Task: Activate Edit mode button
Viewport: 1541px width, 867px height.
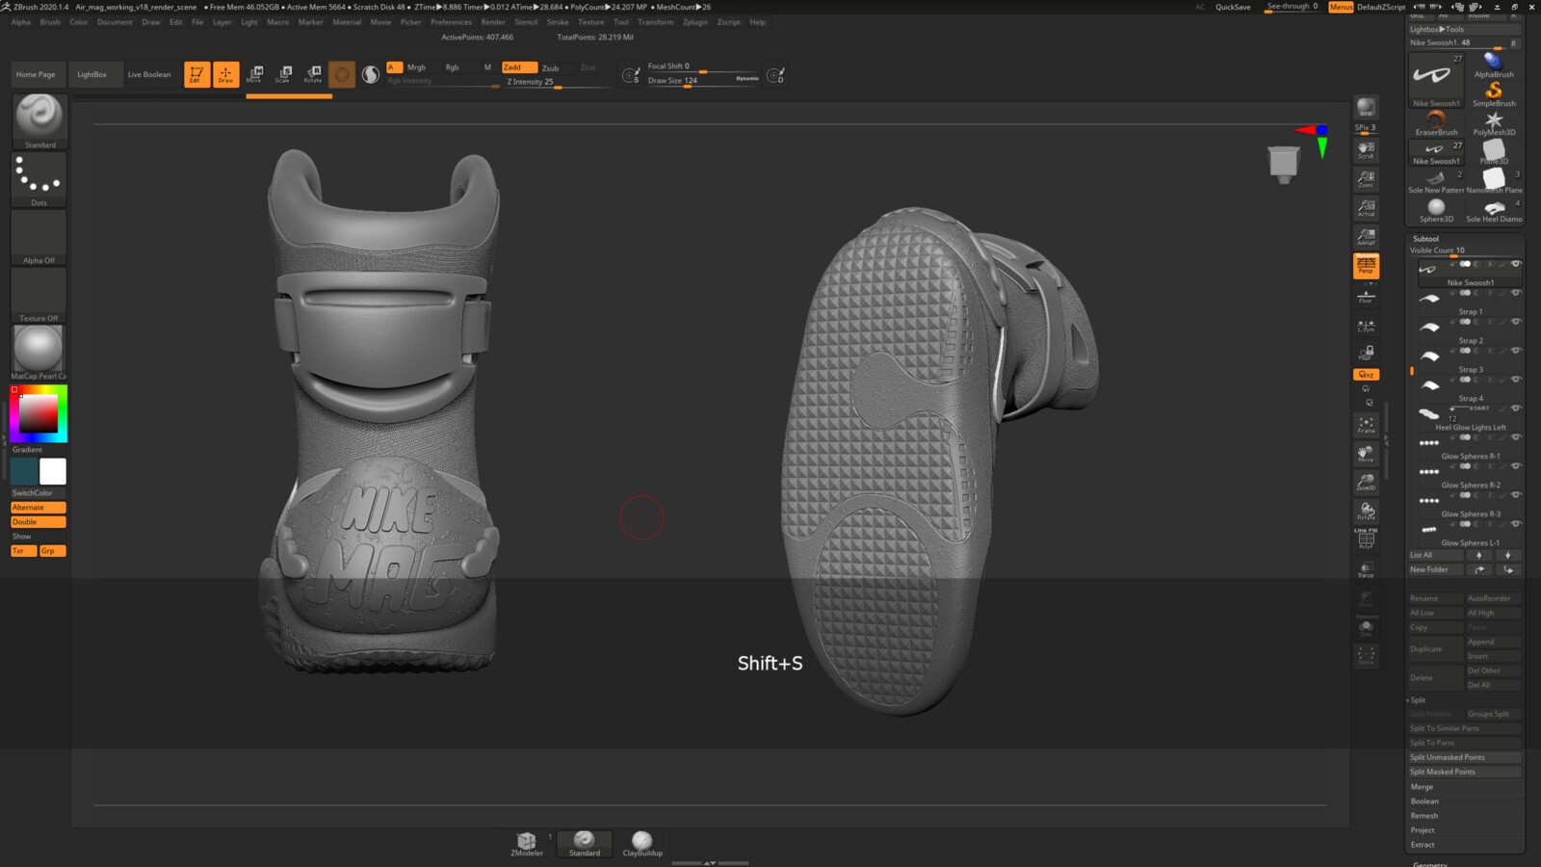Action: 196,74
